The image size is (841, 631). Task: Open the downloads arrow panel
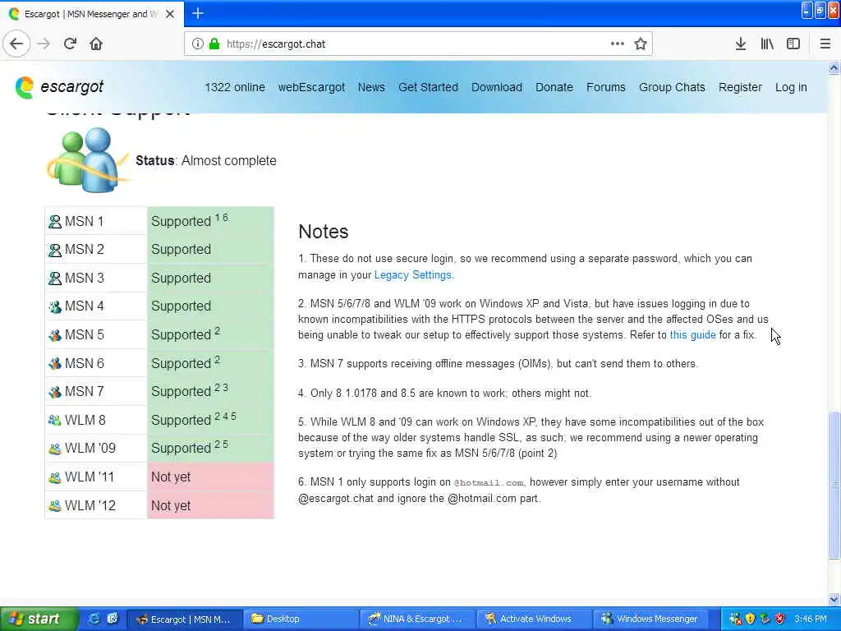[x=741, y=44]
